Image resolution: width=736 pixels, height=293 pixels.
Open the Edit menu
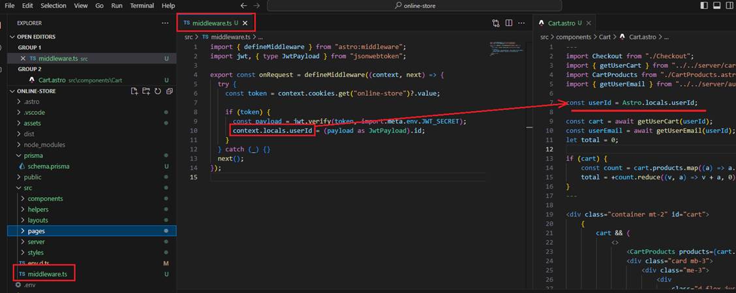pos(27,6)
